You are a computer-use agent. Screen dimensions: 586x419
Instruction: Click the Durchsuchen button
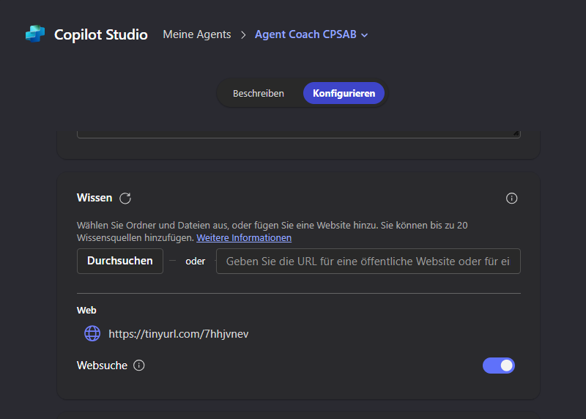click(x=120, y=261)
